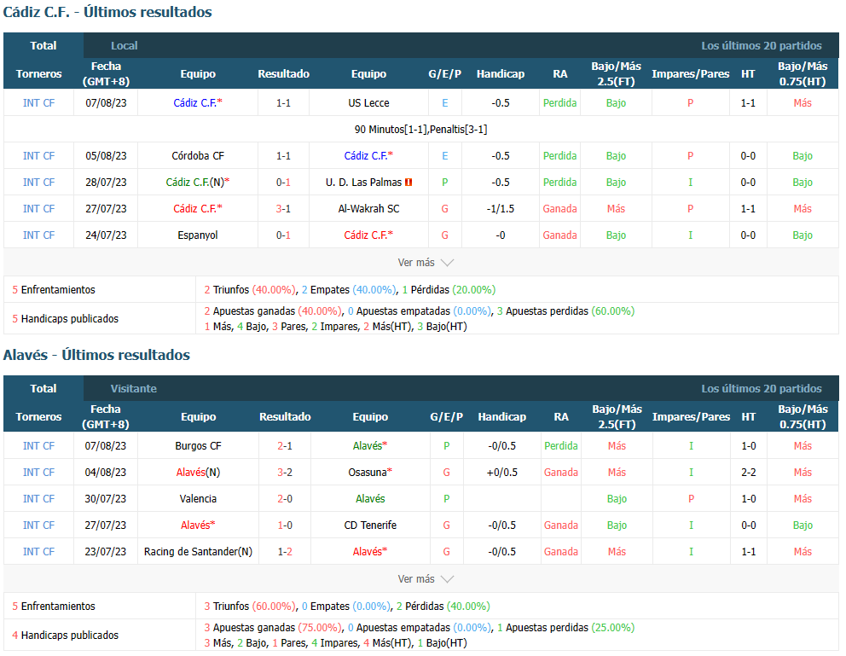Open INT CF link for Osasuna match
This screenshot has height=656, width=846.
tap(39, 472)
